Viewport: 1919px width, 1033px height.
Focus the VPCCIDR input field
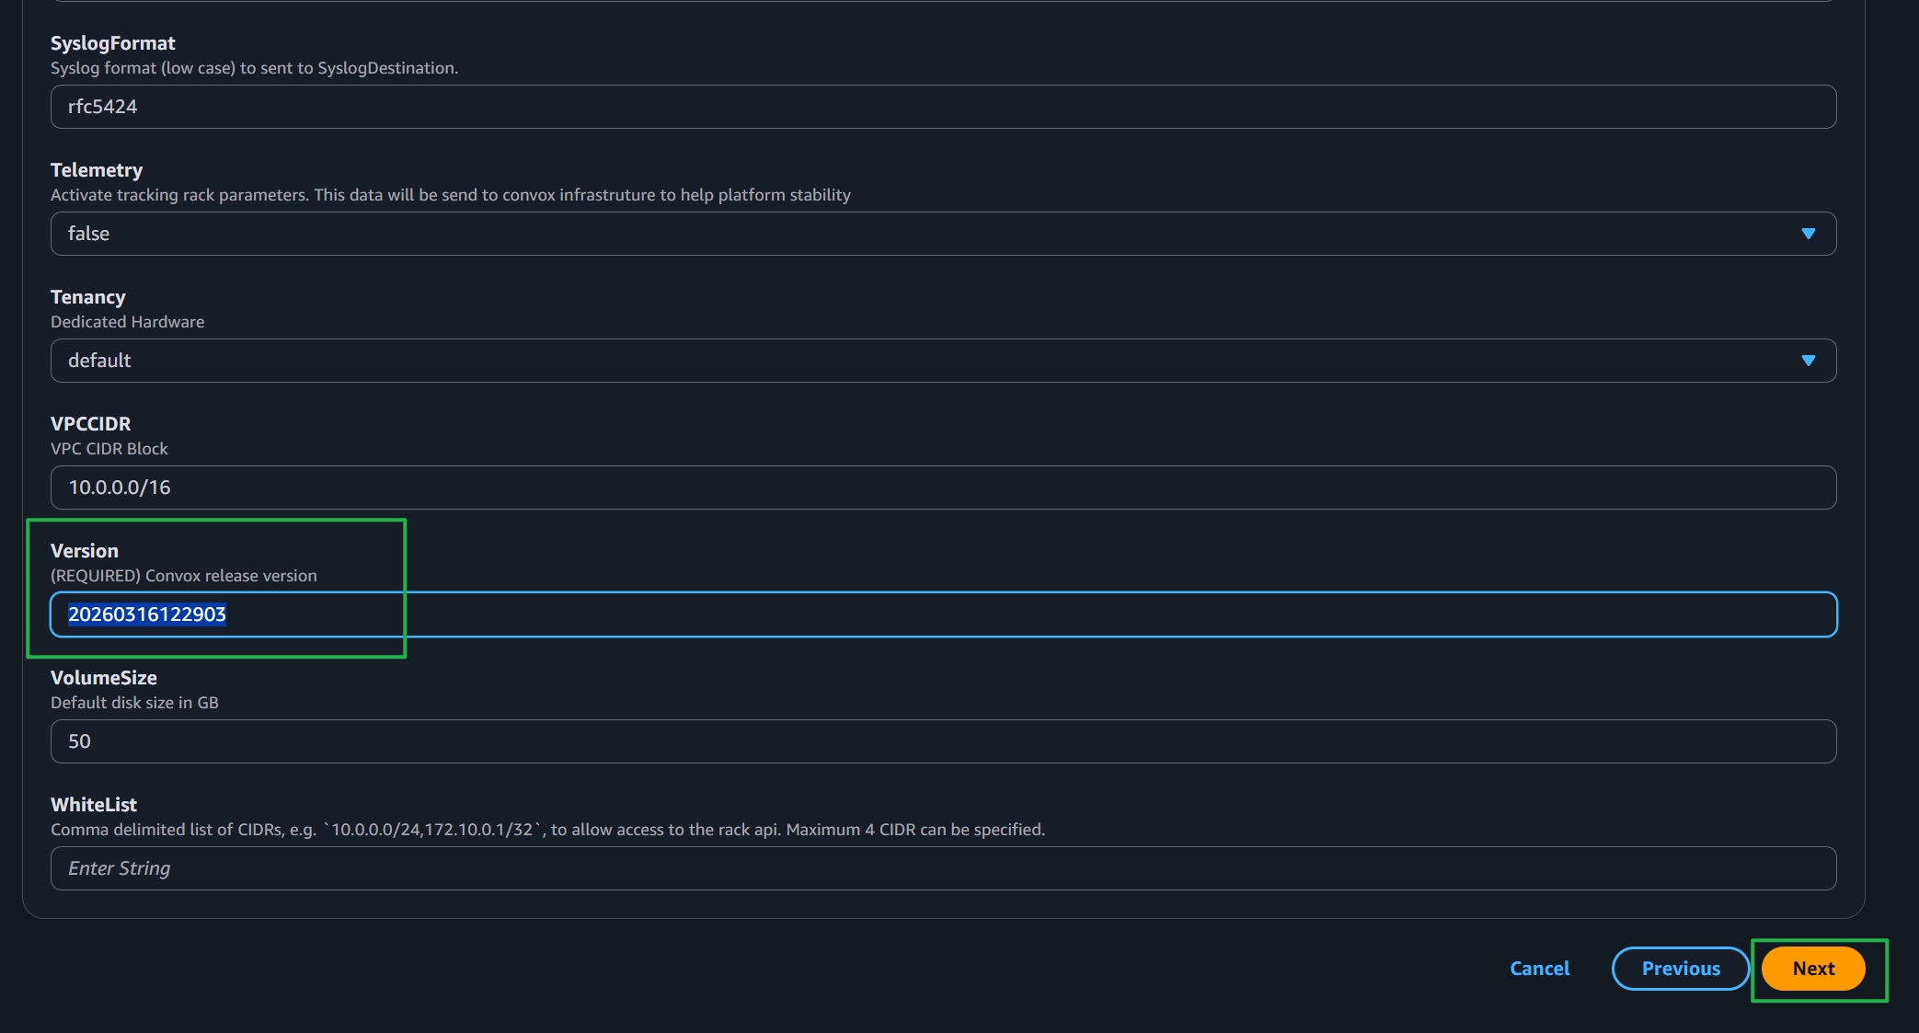pyautogui.click(x=943, y=488)
